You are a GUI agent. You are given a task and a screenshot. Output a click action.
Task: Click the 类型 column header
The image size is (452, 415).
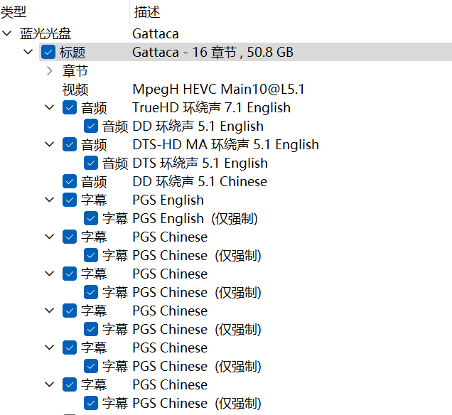click(14, 12)
